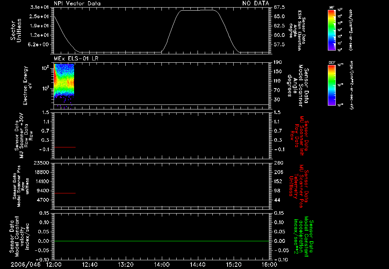
Task: Click the 4700 scanner position tick label
Action: click(43, 200)
